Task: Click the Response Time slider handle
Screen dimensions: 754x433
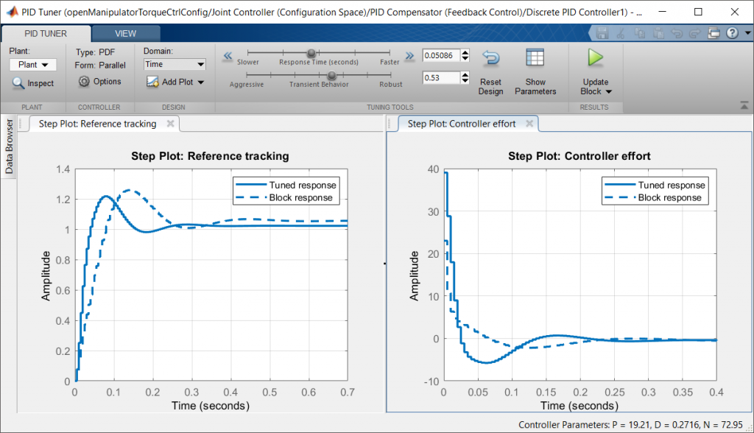Action: pyautogui.click(x=311, y=53)
